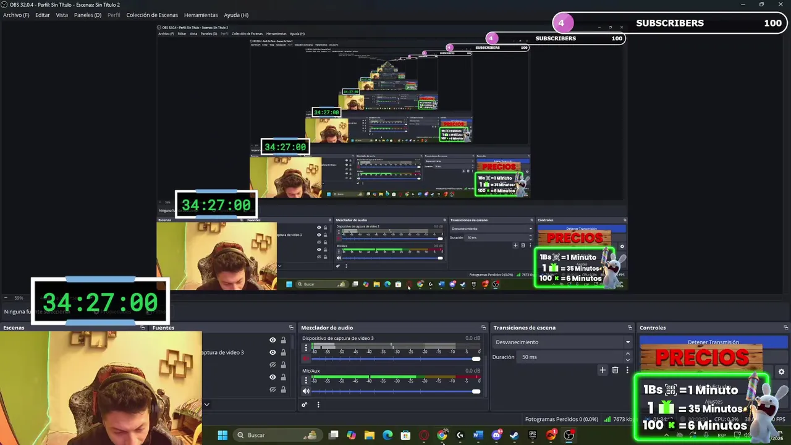The width and height of the screenshot is (791, 445).
Task: Toggle visibility of the first source row
Action: click(x=273, y=340)
